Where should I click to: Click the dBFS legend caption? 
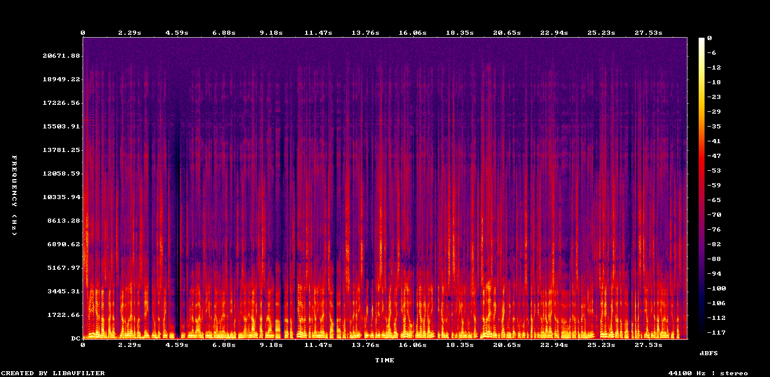[708, 353]
